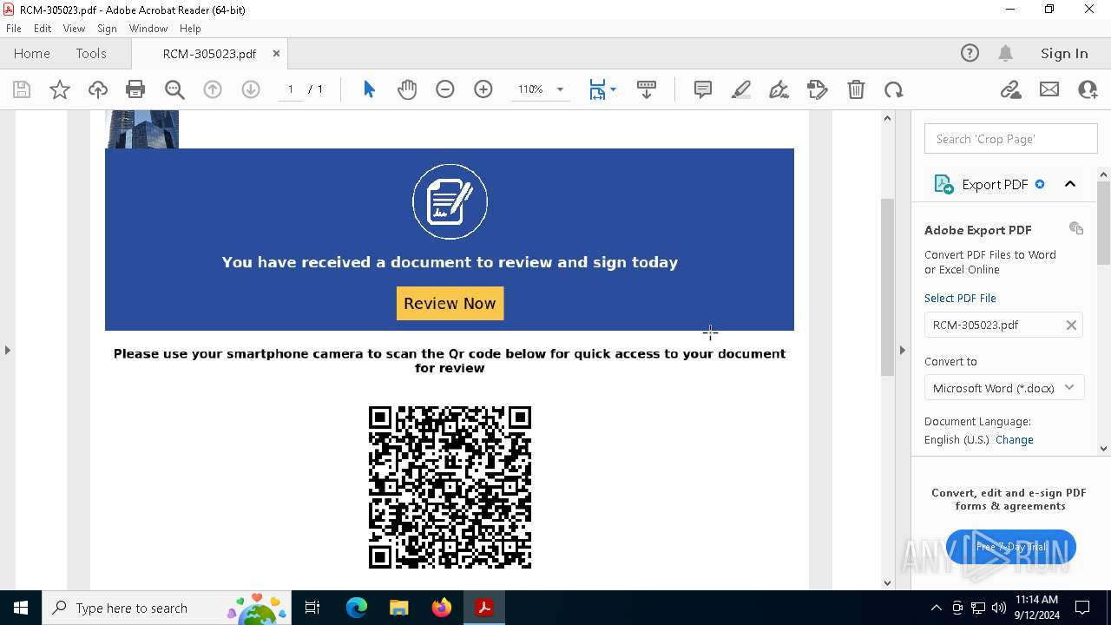Go to next page arrow
1111x625 pixels.
251,89
